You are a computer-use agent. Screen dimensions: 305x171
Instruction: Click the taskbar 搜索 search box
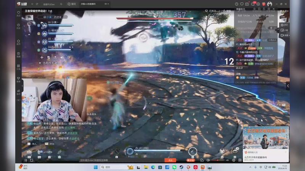[x=117, y=167]
